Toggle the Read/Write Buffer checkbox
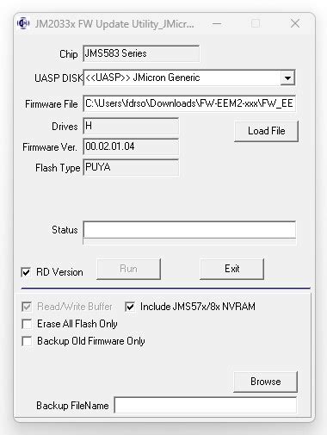The height and width of the screenshot is (435, 327). pyautogui.click(x=27, y=307)
